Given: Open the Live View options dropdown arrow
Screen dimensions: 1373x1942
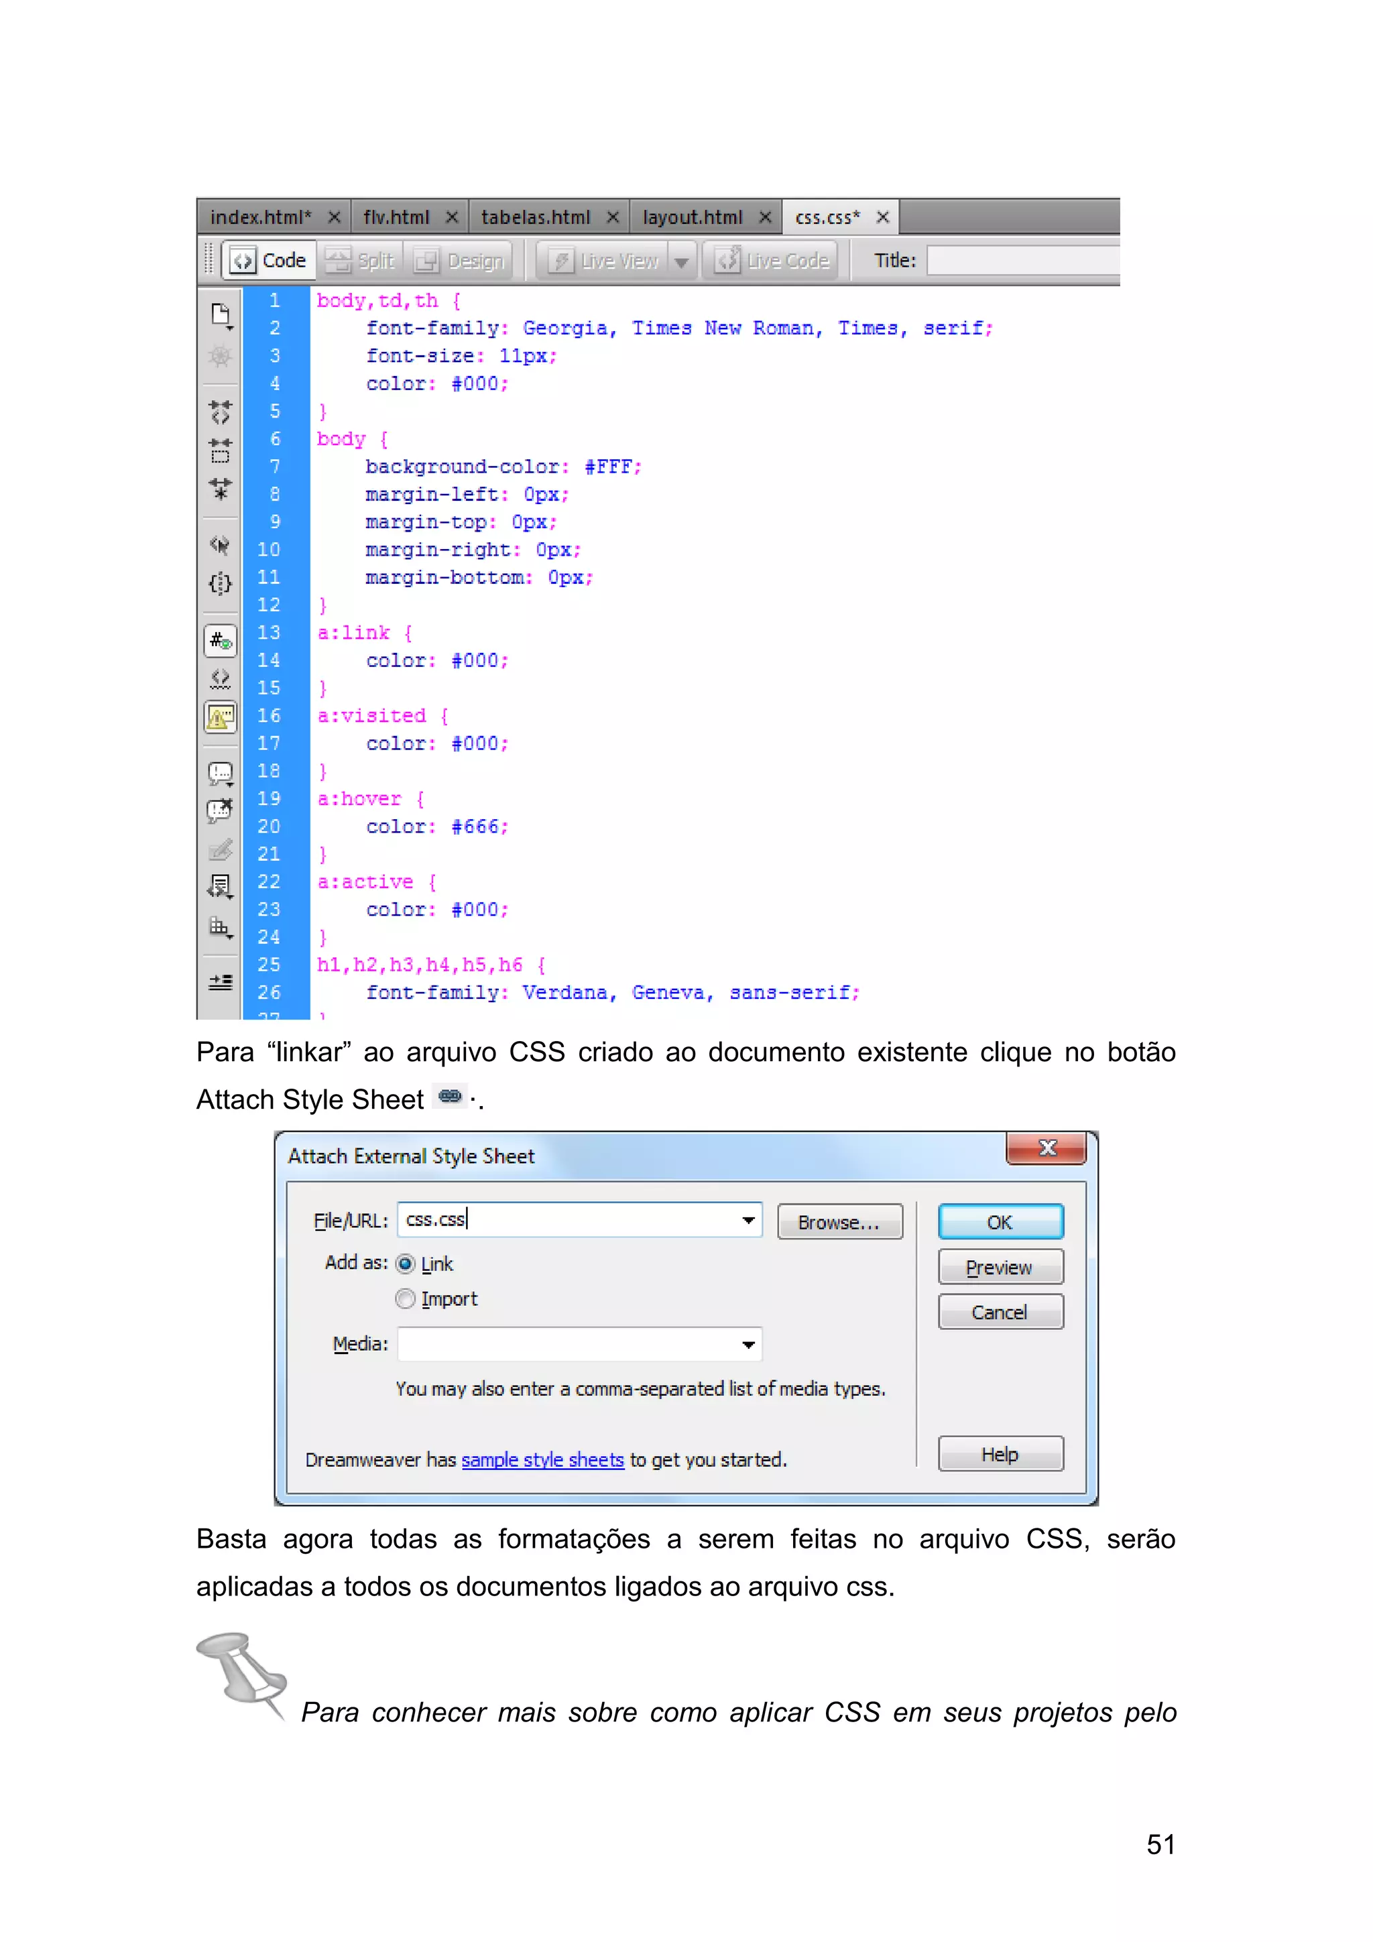Looking at the screenshot, I should click(681, 261).
